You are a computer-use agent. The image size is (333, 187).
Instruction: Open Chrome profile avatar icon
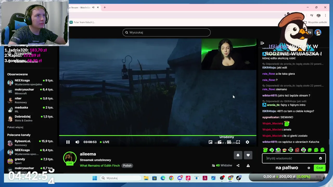pyautogui.click(x=318, y=16)
